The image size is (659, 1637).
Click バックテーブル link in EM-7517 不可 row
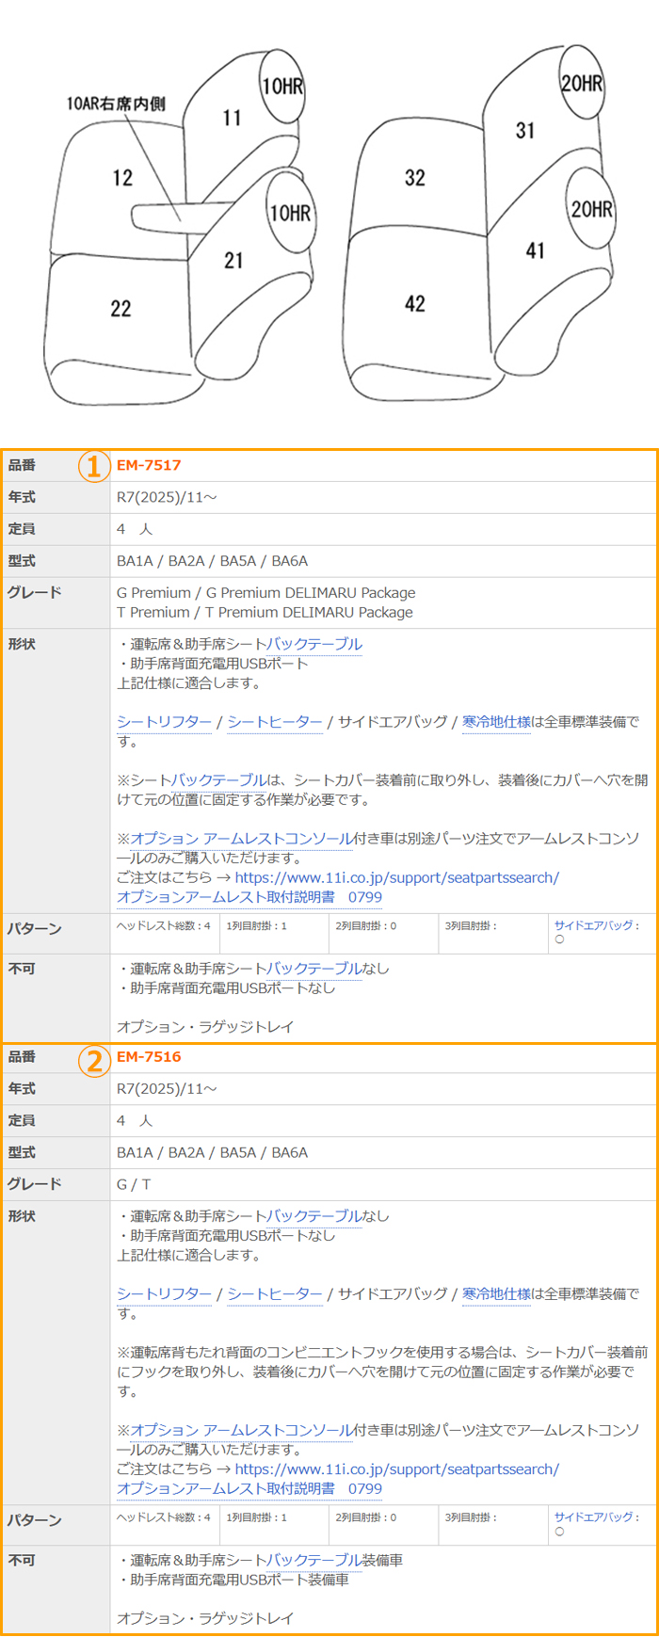click(314, 969)
